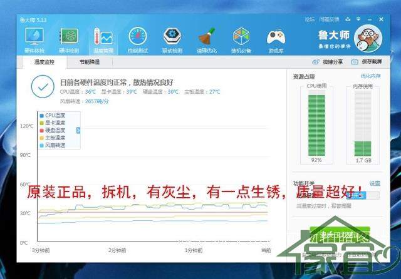Click the round checkmark status icon
The image size is (401, 279).
point(43,86)
